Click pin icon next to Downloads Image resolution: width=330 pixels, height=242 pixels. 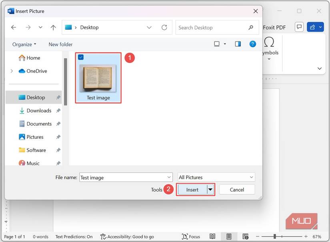click(58, 110)
